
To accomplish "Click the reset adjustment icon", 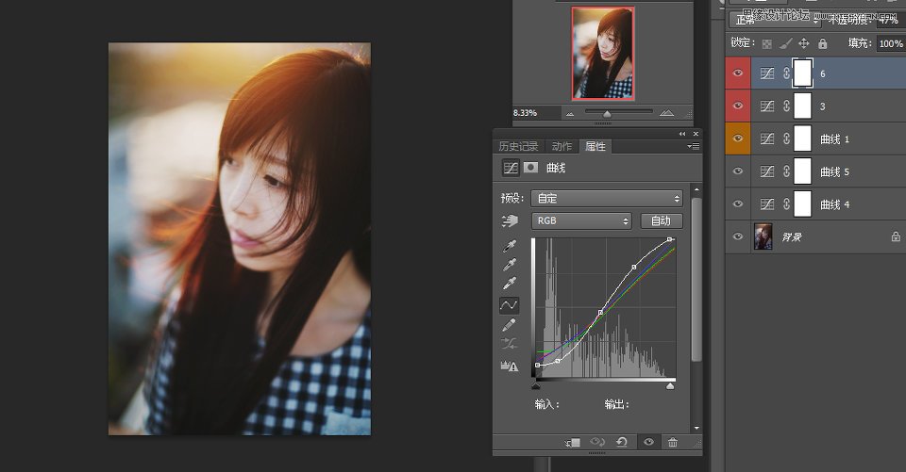I will pos(622,443).
